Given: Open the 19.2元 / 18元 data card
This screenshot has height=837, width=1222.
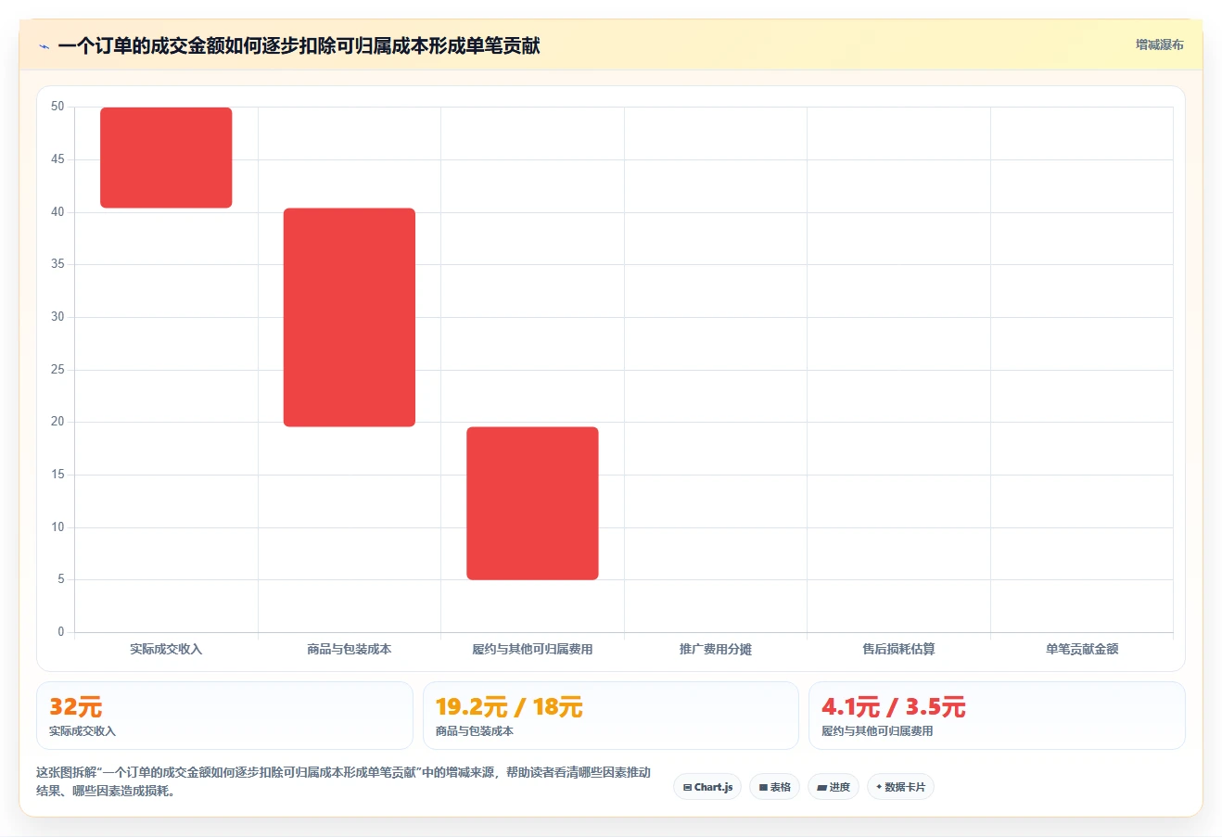Looking at the screenshot, I should [610, 716].
